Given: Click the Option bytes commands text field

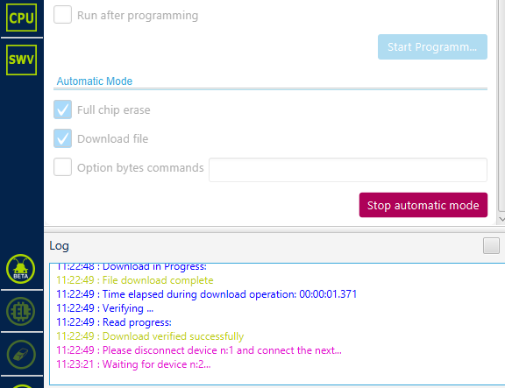Looking at the screenshot, I should [348, 170].
